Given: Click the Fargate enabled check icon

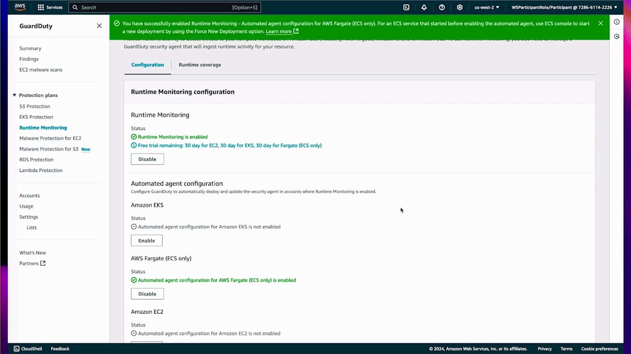Looking at the screenshot, I should pyautogui.click(x=134, y=280).
